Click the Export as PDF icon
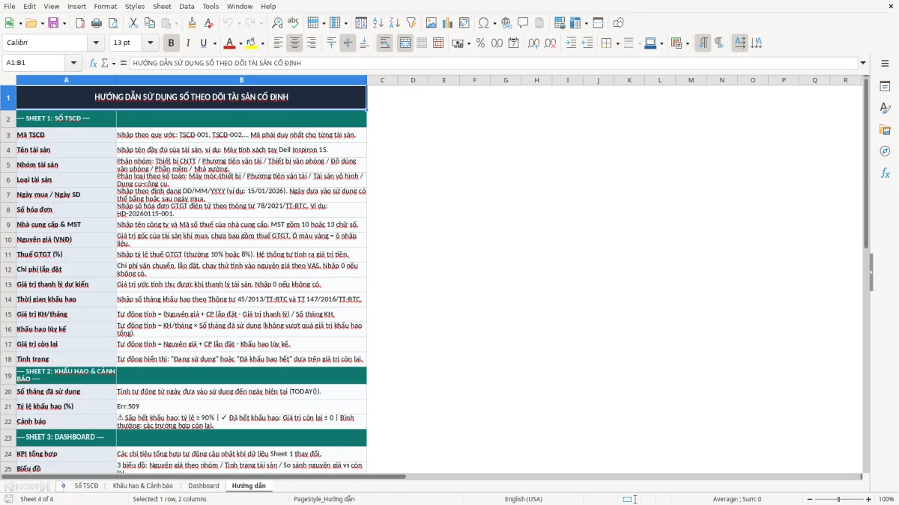Image resolution: width=899 pixels, height=505 pixels. click(x=80, y=23)
